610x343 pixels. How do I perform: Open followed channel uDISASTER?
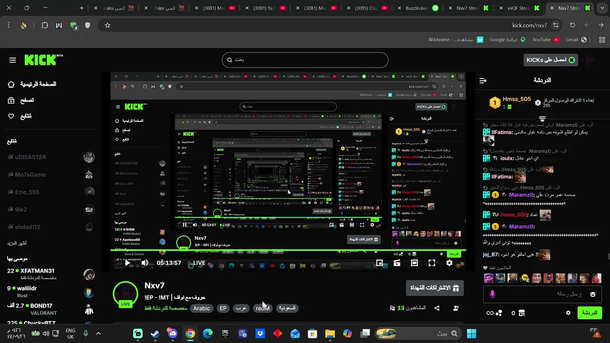50,157
